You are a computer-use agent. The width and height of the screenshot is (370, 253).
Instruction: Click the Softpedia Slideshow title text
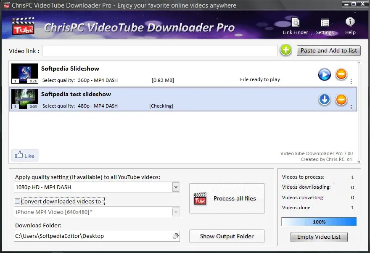pos(70,69)
